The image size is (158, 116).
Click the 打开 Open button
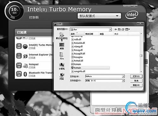pos(136,76)
